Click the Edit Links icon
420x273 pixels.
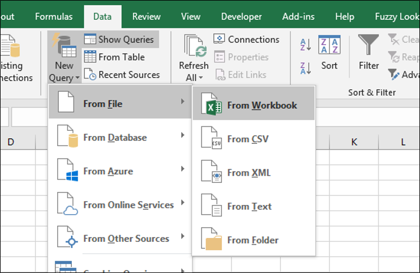[220, 75]
